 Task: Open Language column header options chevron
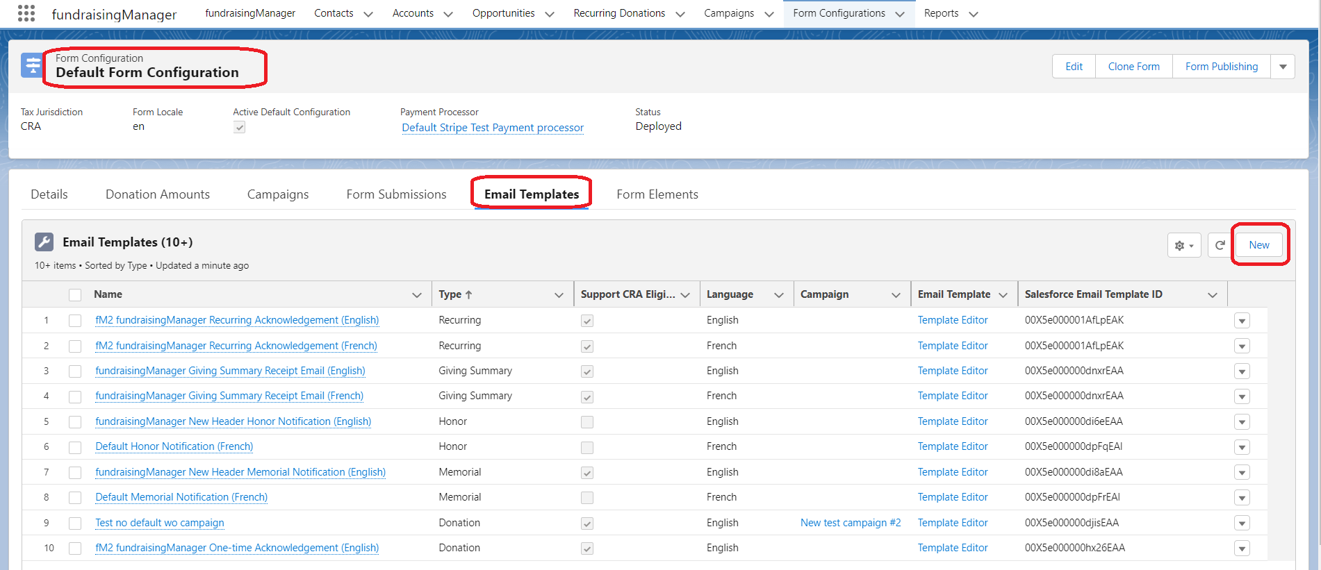(779, 295)
